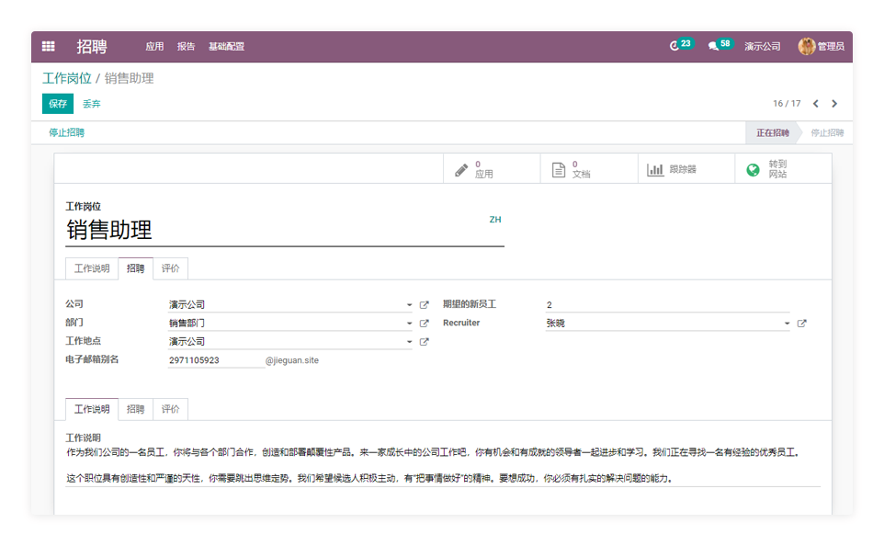This screenshot has width=884, height=546.
Task: Open the messages chat icon with 58 badge
Action: coord(713,46)
